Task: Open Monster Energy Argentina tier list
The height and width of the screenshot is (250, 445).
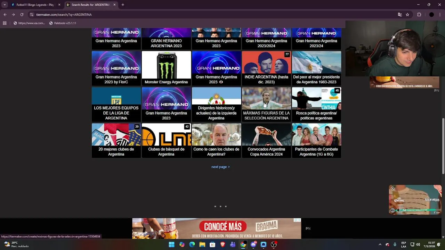Action: [166, 68]
